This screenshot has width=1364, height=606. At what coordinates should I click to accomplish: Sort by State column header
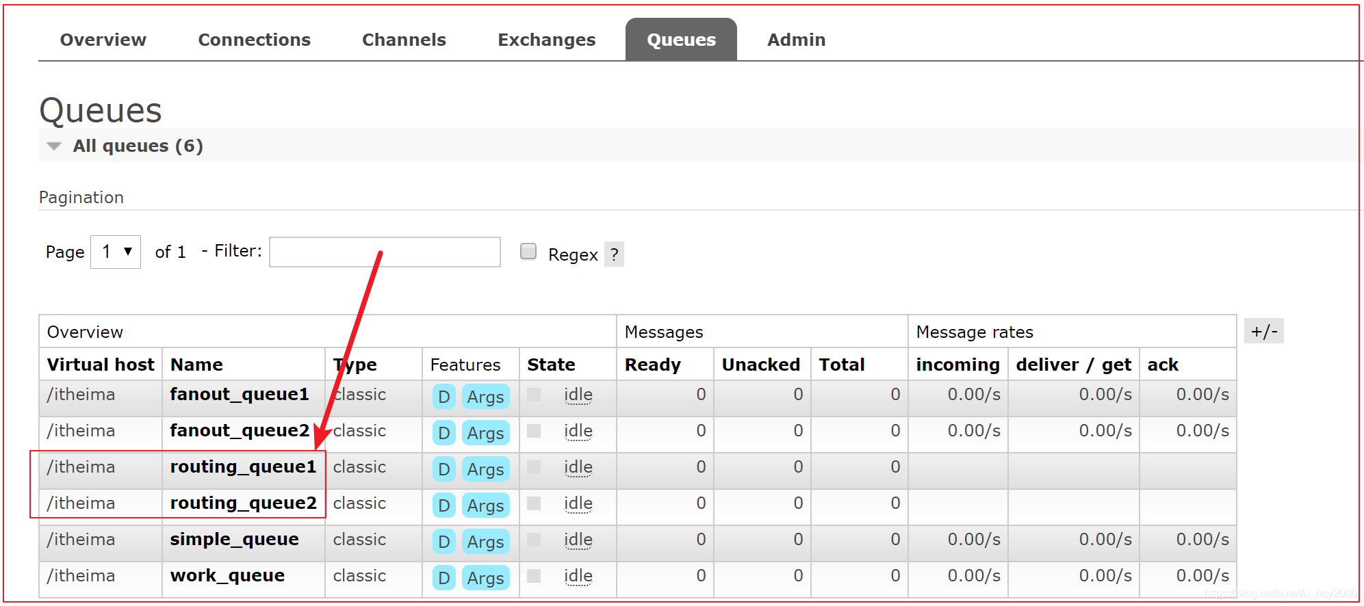pyautogui.click(x=551, y=365)
